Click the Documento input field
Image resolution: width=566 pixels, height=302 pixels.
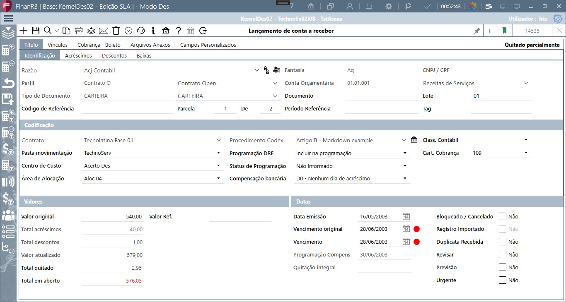click(x=382, y=96)
